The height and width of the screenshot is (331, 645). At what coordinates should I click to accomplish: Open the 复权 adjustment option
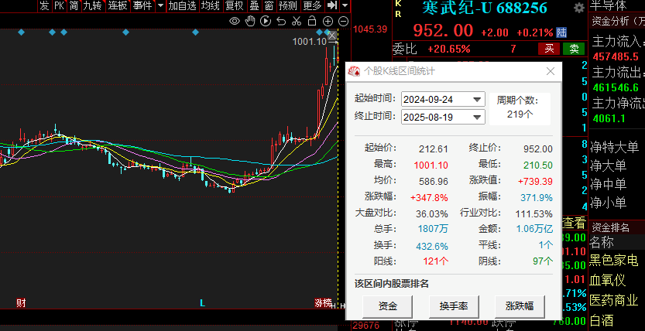235,5
